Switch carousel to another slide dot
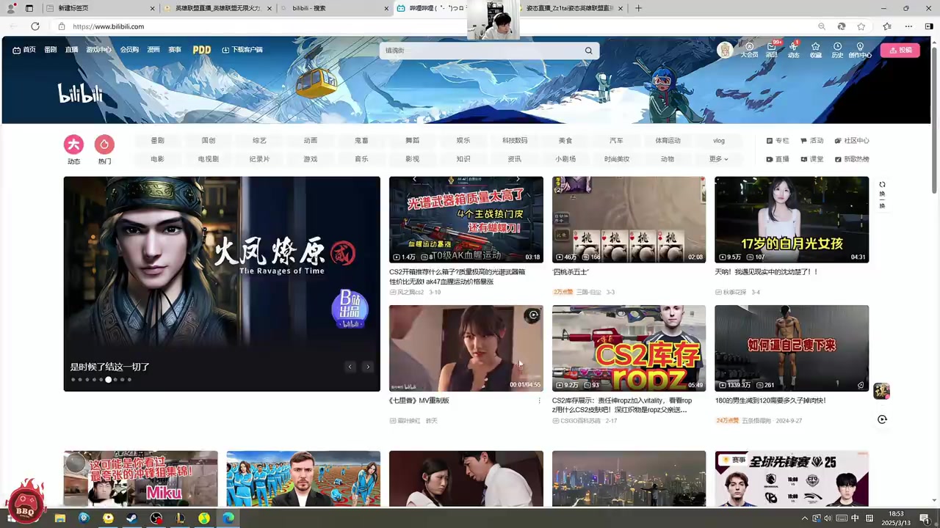The width and height of the screenshot is (940, 528). pos(87,379)
